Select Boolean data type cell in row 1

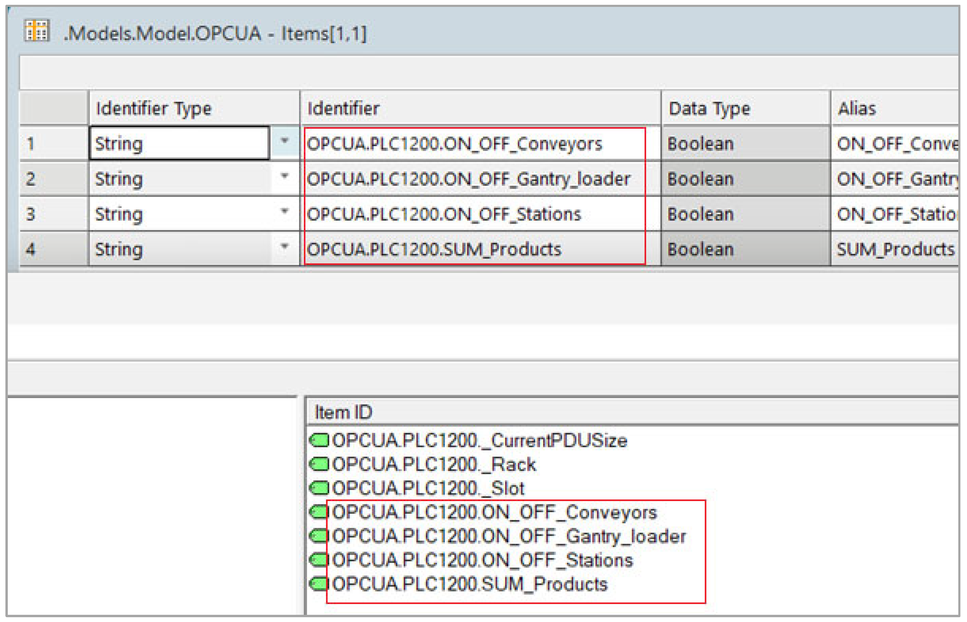click(745, 144)
